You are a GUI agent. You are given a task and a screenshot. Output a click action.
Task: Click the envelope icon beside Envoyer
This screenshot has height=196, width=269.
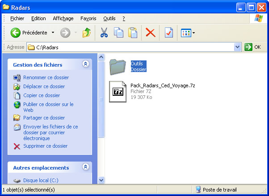[x=17, y=127]
